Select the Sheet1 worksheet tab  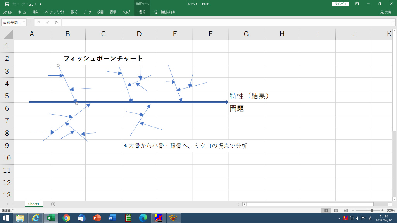click(x=34, y=204)
